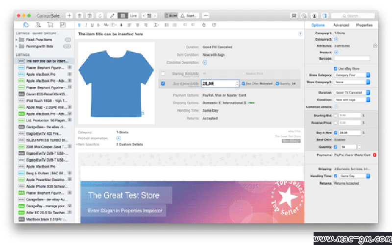This screenshot has height=245, width=392.
Task: Toggle strikethrough formatting
Action: coord(98,25)
